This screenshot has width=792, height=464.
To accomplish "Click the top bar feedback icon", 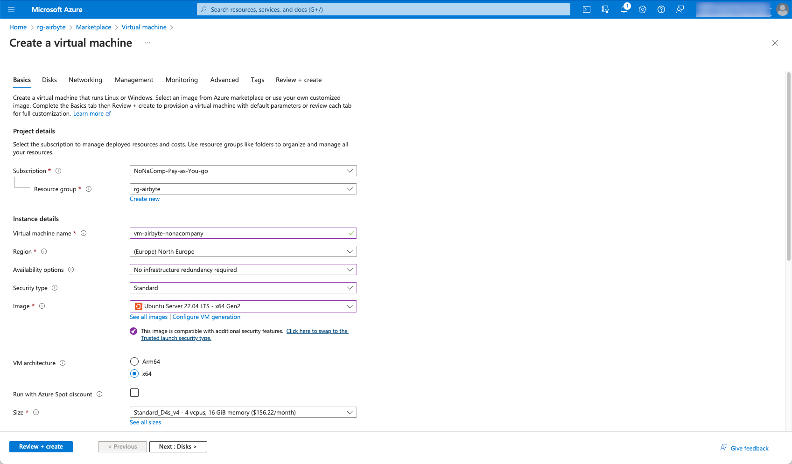I will coord(680,9).
